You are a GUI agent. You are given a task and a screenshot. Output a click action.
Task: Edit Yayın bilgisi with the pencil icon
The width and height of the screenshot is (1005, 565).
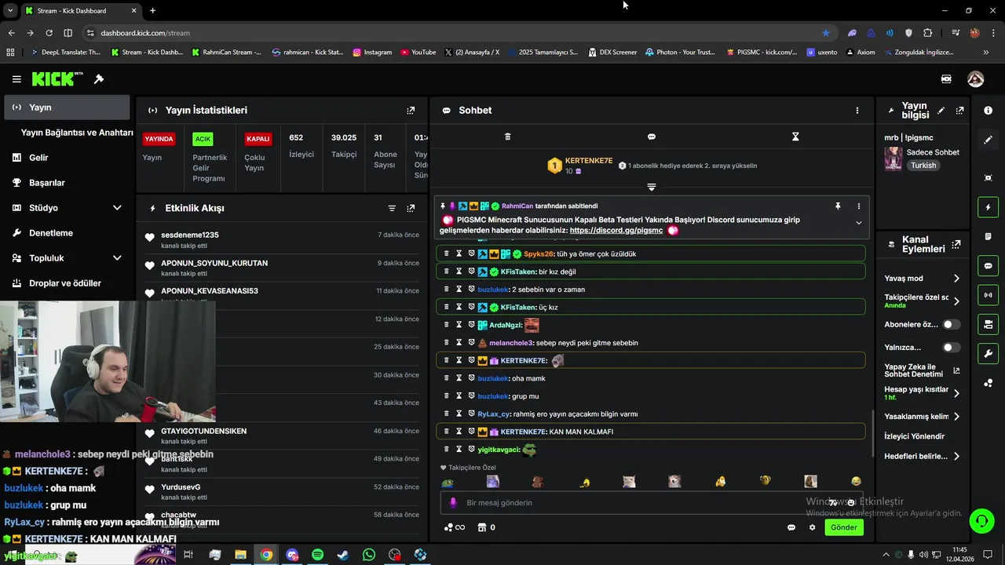(941, 111)
